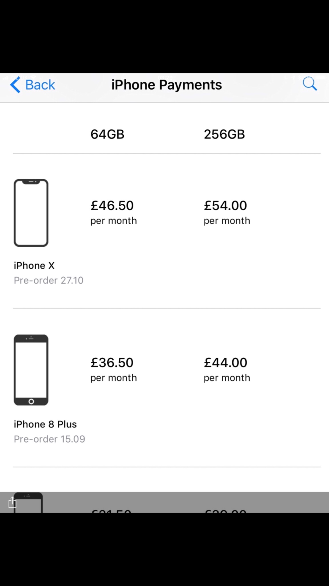Tap the iPhone 8 Plus model name

tap(45, 424)
